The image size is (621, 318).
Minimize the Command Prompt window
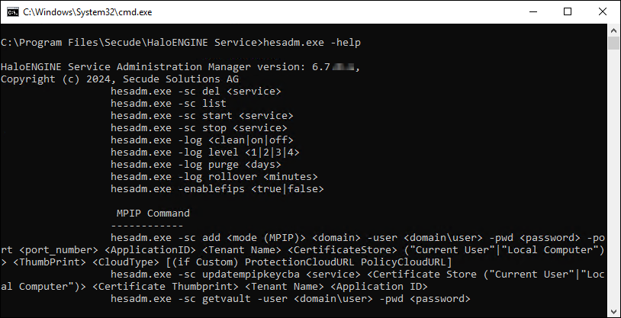point(532,11)
